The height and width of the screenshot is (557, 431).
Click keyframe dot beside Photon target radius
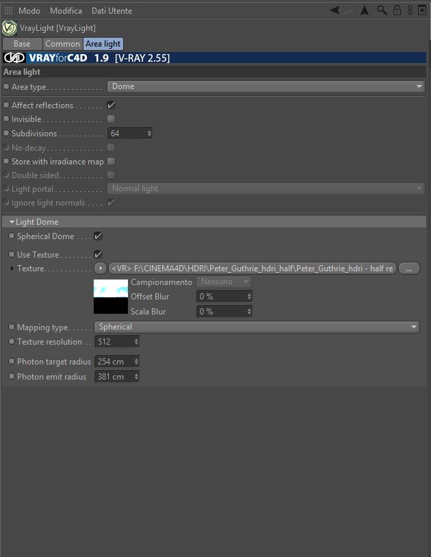12,361
